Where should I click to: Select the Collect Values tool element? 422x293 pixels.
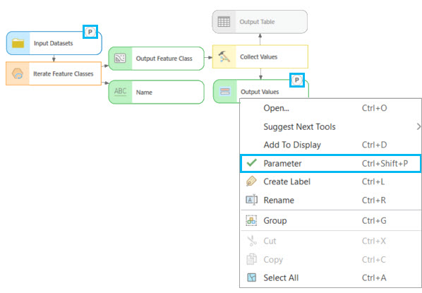(x=260, y=56)
